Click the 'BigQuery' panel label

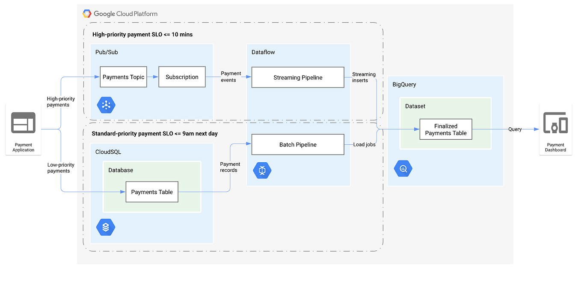pyautogui.click(x=404, y=85)
